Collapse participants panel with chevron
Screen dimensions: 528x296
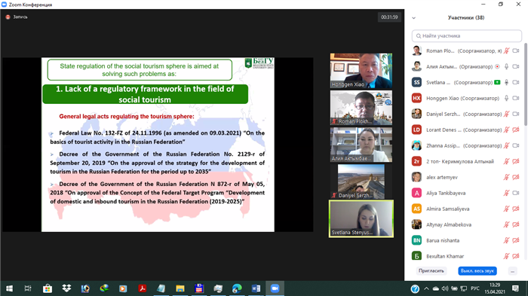click(414, 18)
